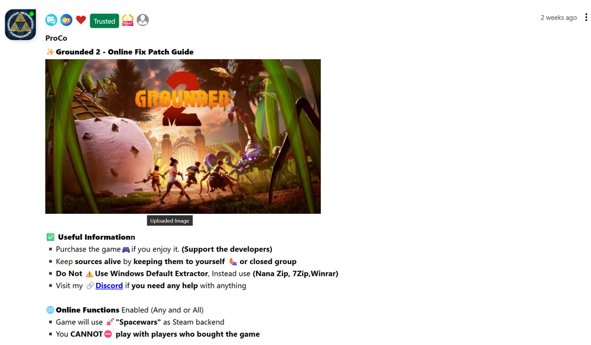
Task: Click the Grounded 2 Online Fix Patch Guide title
Action: (124, 52)
